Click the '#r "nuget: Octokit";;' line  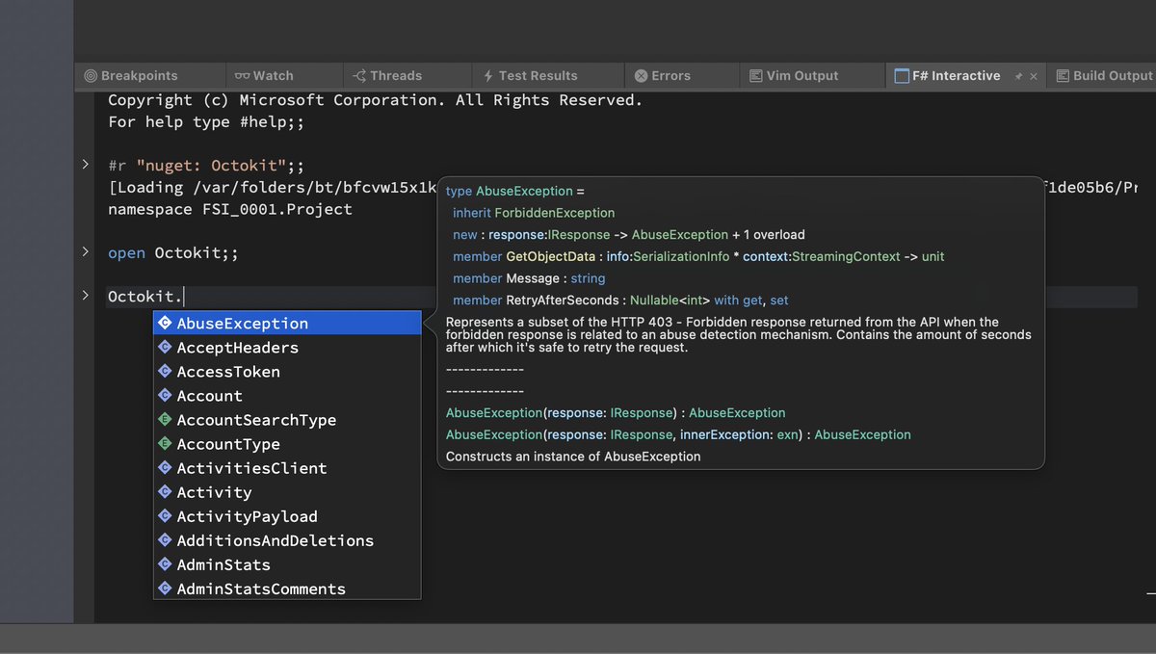tap(206, 166)
